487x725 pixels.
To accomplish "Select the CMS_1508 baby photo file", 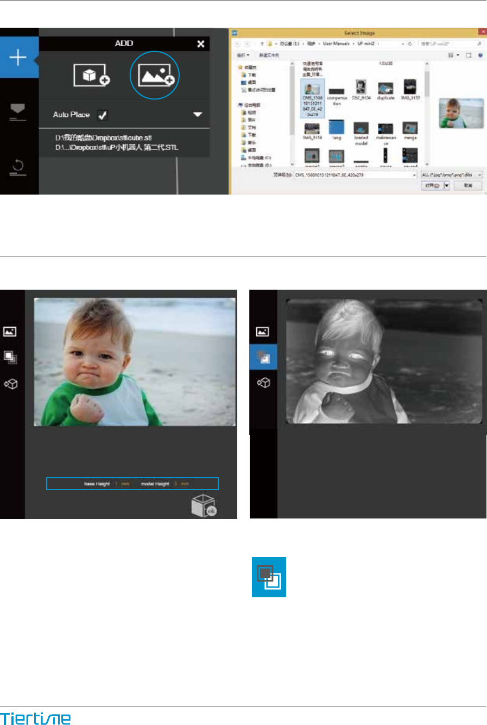I will point(312,98).
